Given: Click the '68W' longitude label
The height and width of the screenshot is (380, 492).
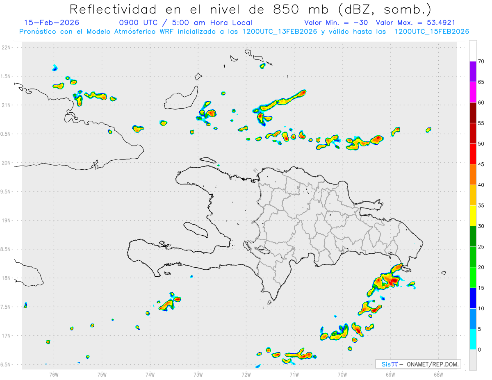Looking at the screenshot, I should (438, 374).
